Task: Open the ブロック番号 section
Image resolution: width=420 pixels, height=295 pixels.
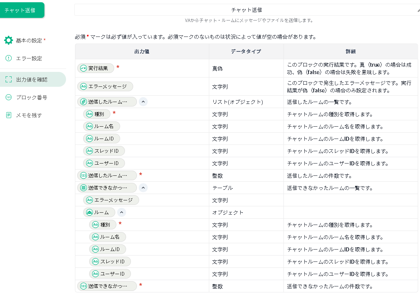Action: (31, 97)
